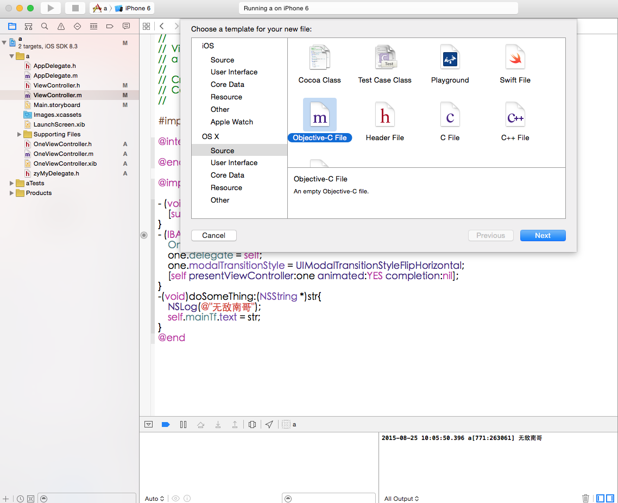This screenshot has width=618, height=503.
Task: Click the Step over debug icon
Action: click(200, 425)
